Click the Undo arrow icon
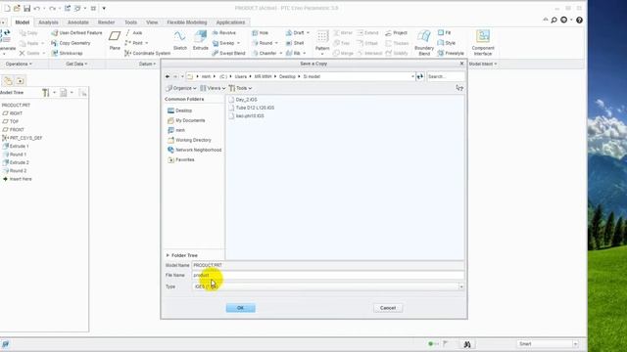The height and width of the screenshot is (352, 627). (37, 8)
